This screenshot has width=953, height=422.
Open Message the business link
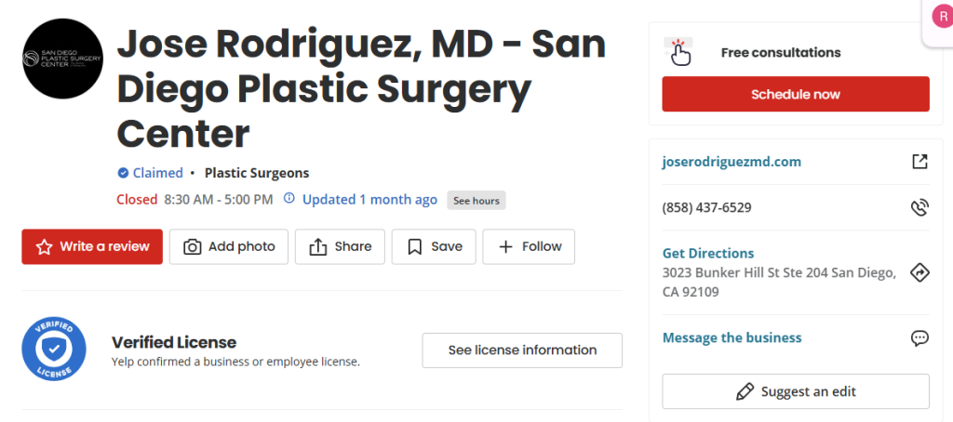coord(732,337)
